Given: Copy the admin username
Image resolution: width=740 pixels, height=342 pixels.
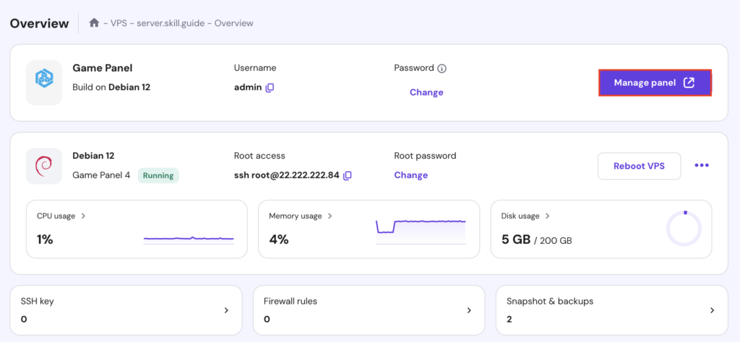Looking at the screenshot, I should [270, 88].
